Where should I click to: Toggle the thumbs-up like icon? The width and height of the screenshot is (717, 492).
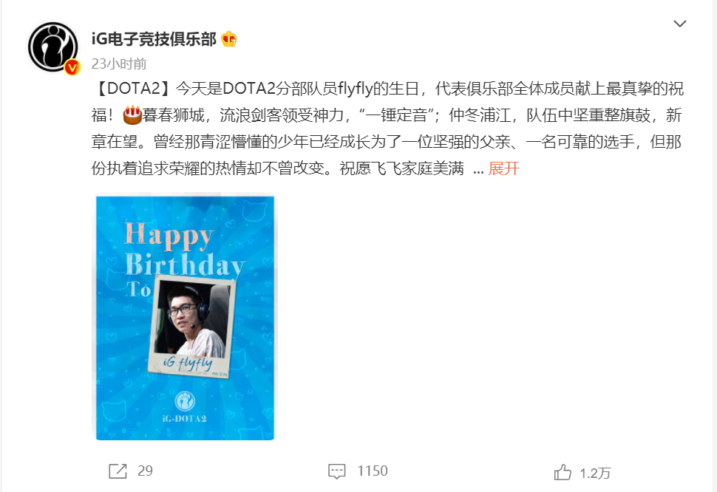(x=563, y=472)
